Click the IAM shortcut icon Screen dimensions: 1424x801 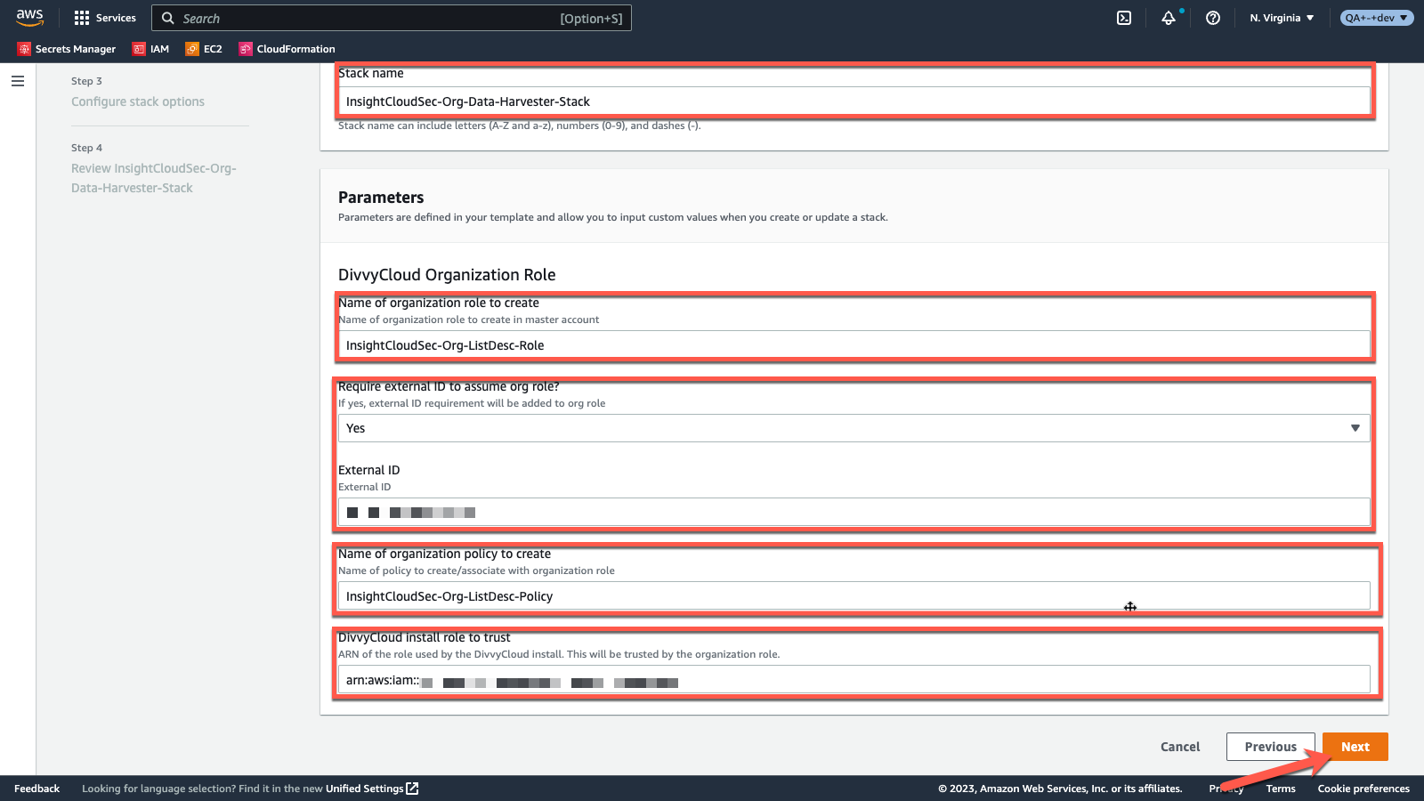[139, 49]
